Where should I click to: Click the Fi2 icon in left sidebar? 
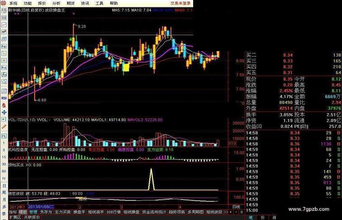coord(4,67)
